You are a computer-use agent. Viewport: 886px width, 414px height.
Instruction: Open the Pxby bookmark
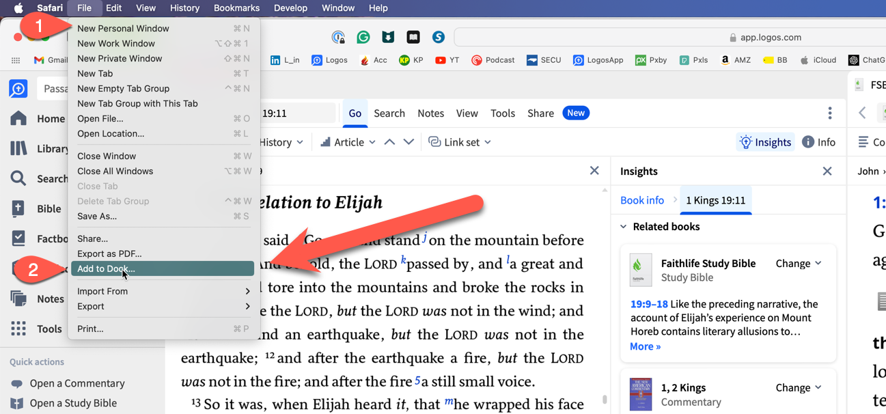[x=651, y=60]
